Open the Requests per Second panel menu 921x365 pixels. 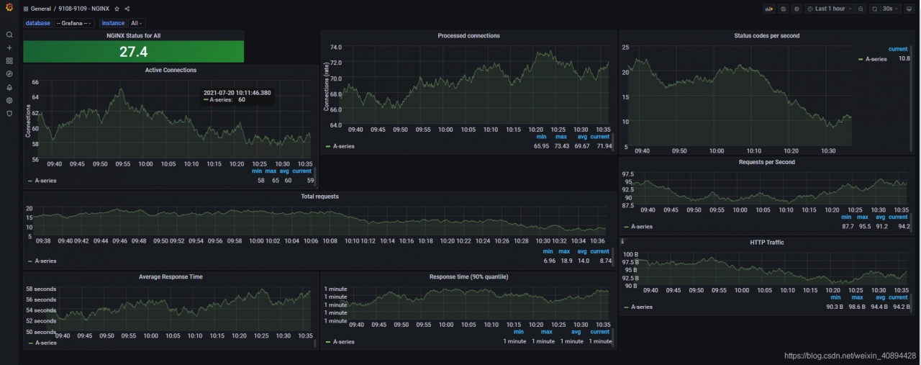pos(766,162)
